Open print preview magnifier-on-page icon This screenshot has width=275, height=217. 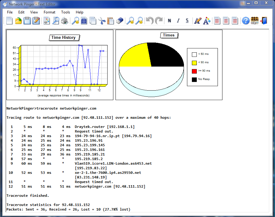tap(56, 21)
